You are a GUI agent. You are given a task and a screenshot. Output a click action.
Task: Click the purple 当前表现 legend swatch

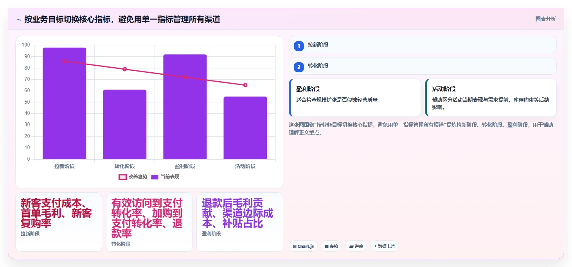pyautogui.click(x=155, y=177)
